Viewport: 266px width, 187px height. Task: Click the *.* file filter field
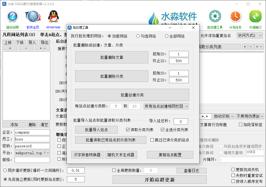coord(205,116)
